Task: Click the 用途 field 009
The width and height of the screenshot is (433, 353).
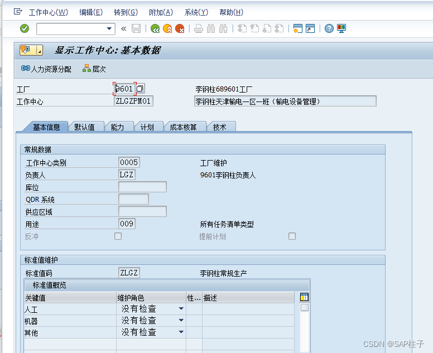Action: [127, 224]
